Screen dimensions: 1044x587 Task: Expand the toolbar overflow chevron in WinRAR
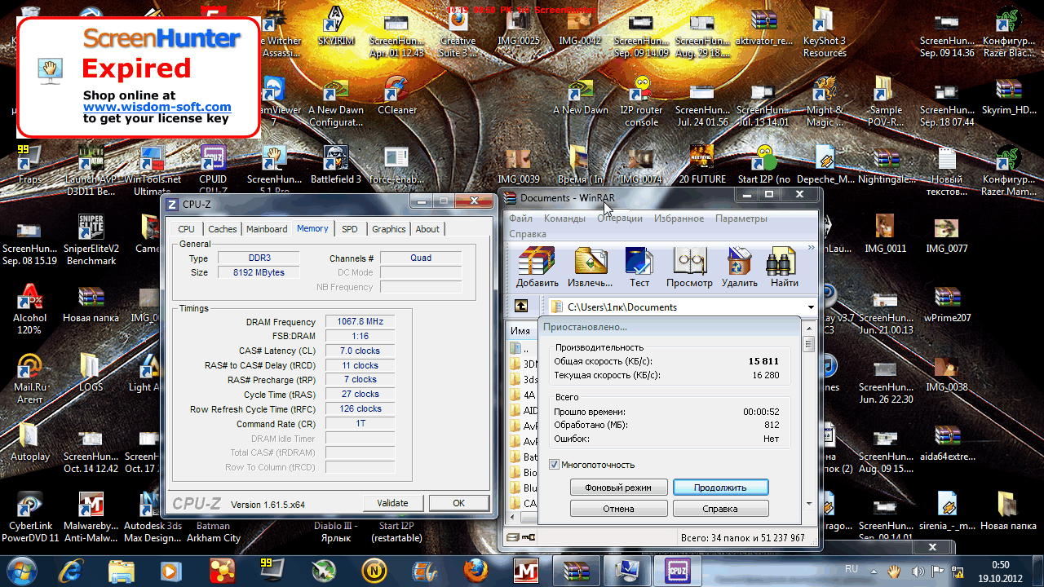tap(811, 248)
